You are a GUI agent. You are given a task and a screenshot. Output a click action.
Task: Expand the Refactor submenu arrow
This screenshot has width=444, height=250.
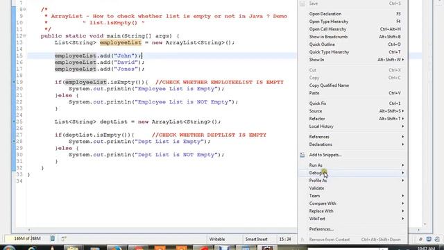click(402, 119)
